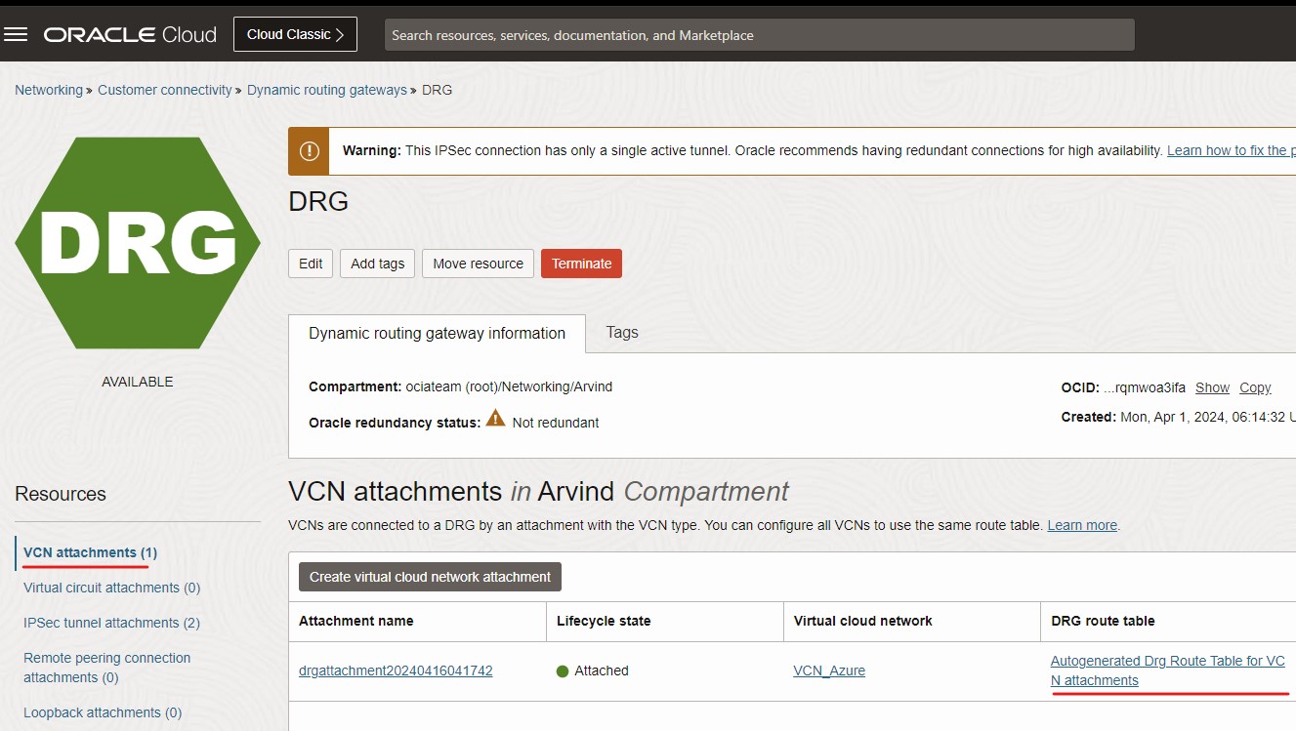Open Learn how to fix link
The height and width of the screenshot is (731, 1296).
tap(1231, 151)
